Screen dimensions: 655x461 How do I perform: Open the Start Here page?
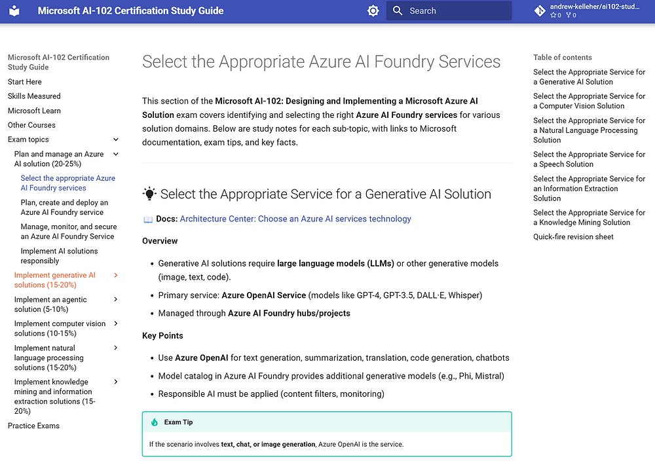[24, 82]
